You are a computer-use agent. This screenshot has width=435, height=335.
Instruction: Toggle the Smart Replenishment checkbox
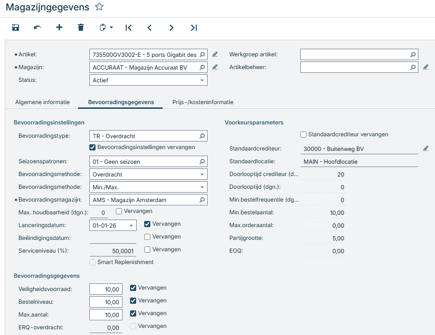(92, 262)
